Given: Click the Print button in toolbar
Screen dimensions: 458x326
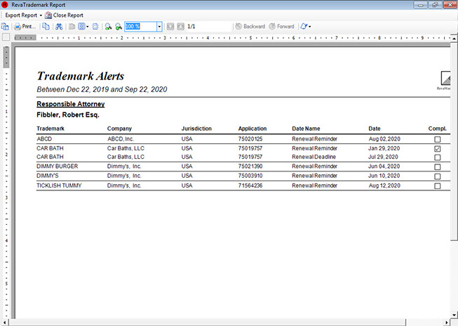Looking at the screenshot, I should coord(24,26).
